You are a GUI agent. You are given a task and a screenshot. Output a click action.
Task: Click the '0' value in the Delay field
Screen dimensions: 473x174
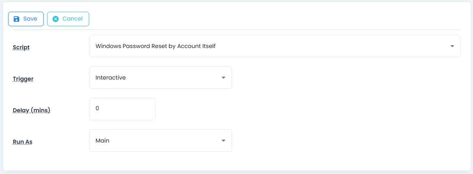pos(97,108)
